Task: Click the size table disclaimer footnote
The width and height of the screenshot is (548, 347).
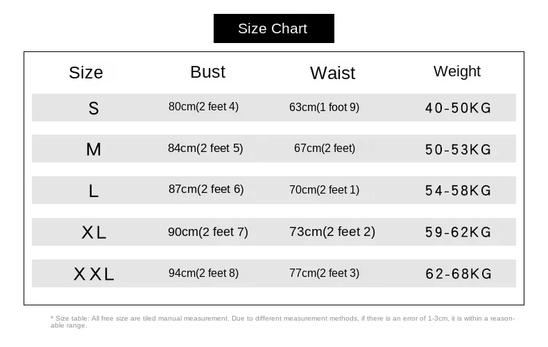Action: click(x=282, y=321)
